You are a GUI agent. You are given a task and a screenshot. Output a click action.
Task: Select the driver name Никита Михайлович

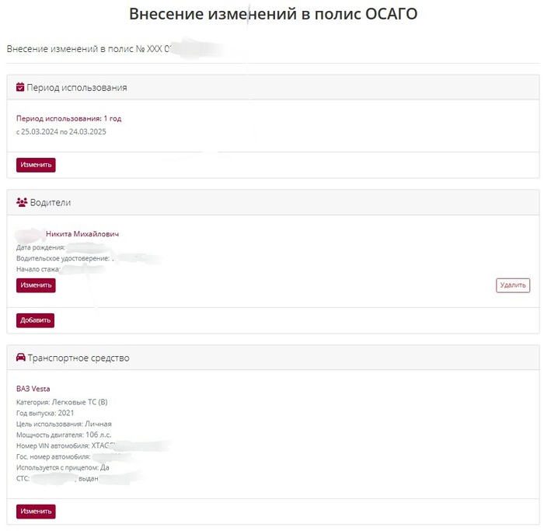point(82,234)
